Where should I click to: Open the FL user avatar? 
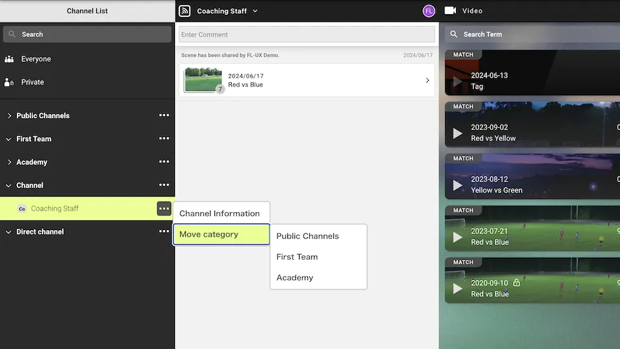429,11
